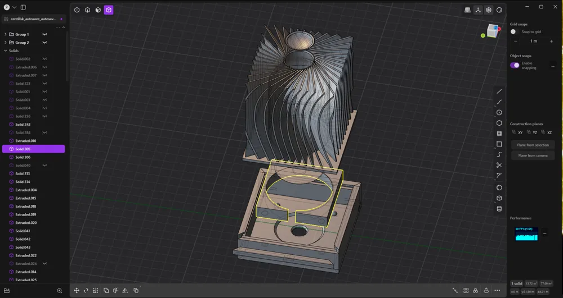Click the 1 solid status badge
Image resolution: width=563 pixels, height=298 pixels.
pos(517,283)
